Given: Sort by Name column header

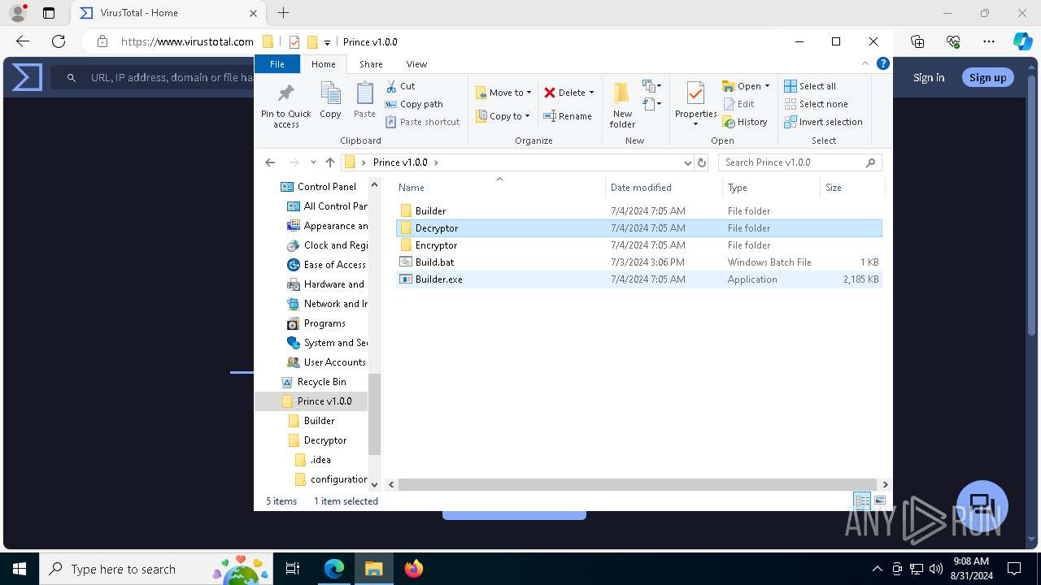Looking at the screenshot, I should pos(499,187).
